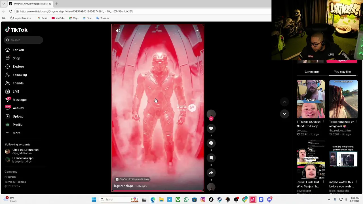Screen dimensions: 363x204
Task: Open the Shop page
Action: click(x=16, y=58)
